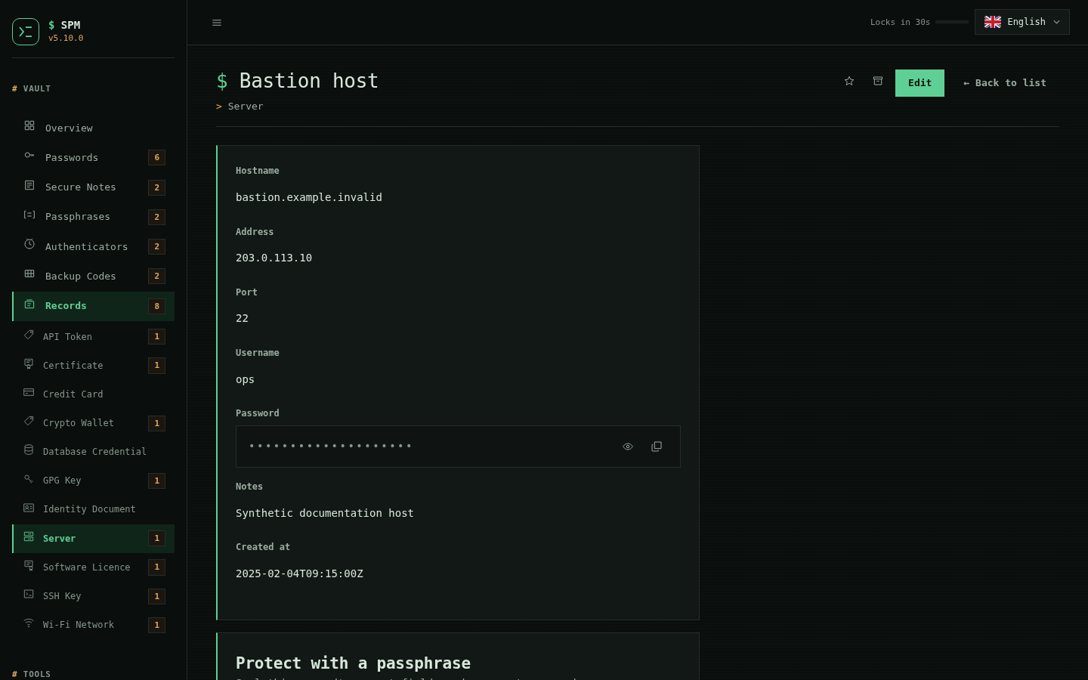Reveal the hidden password with eye icon
Image resolution: width=1088 pixels, height=680 pixels.
(x=628, y=447)
